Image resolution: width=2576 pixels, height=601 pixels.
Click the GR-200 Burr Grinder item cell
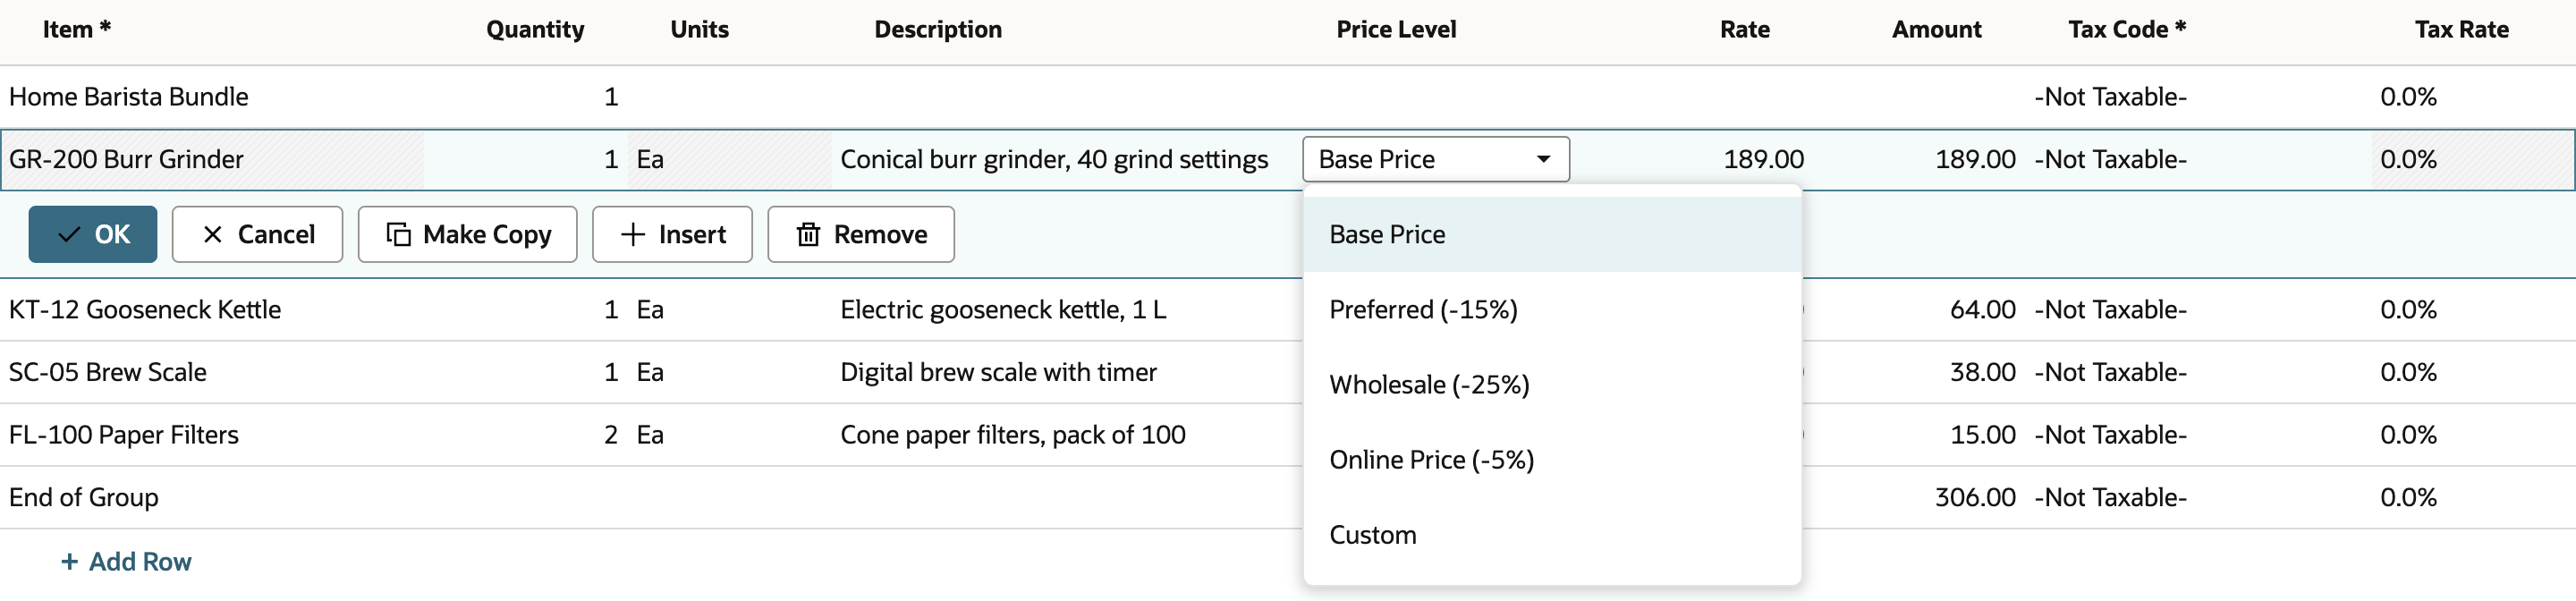[212, 159]
